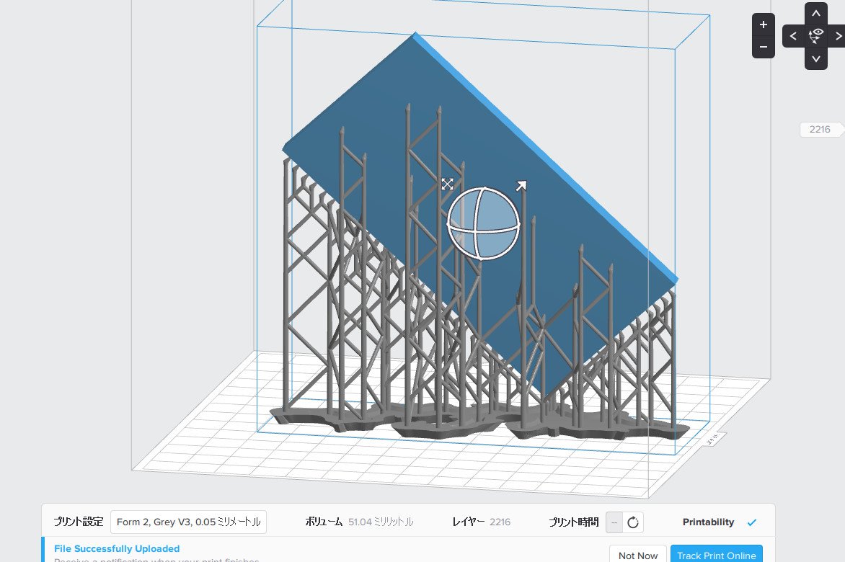Rotate view left with the left arrow

[x=793, y=36]
